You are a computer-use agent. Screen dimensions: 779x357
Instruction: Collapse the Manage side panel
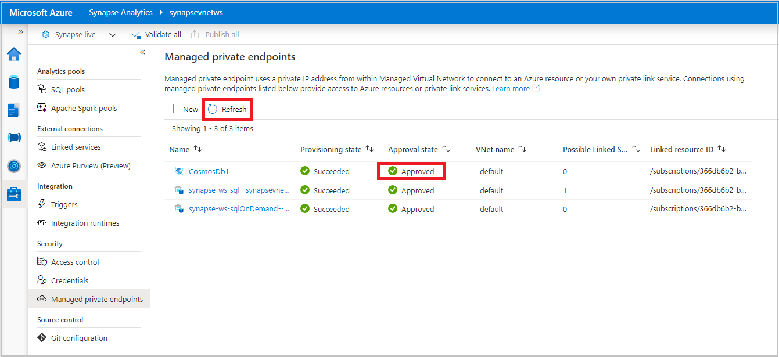(x=142, y=52)
